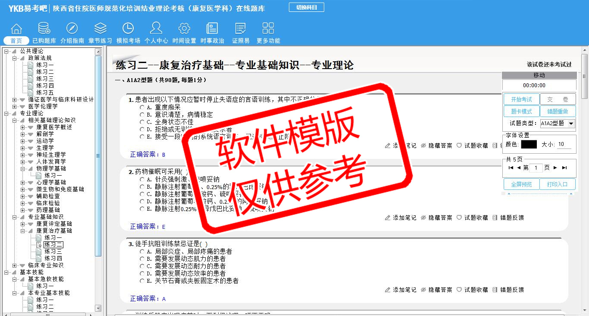Open the 已购题库 database icon
The image size is (589, 316).
point(44,29)
